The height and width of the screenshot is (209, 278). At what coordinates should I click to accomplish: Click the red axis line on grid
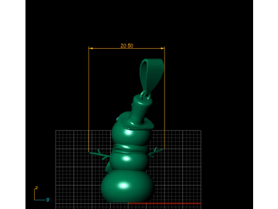click(x=164, y=203)
